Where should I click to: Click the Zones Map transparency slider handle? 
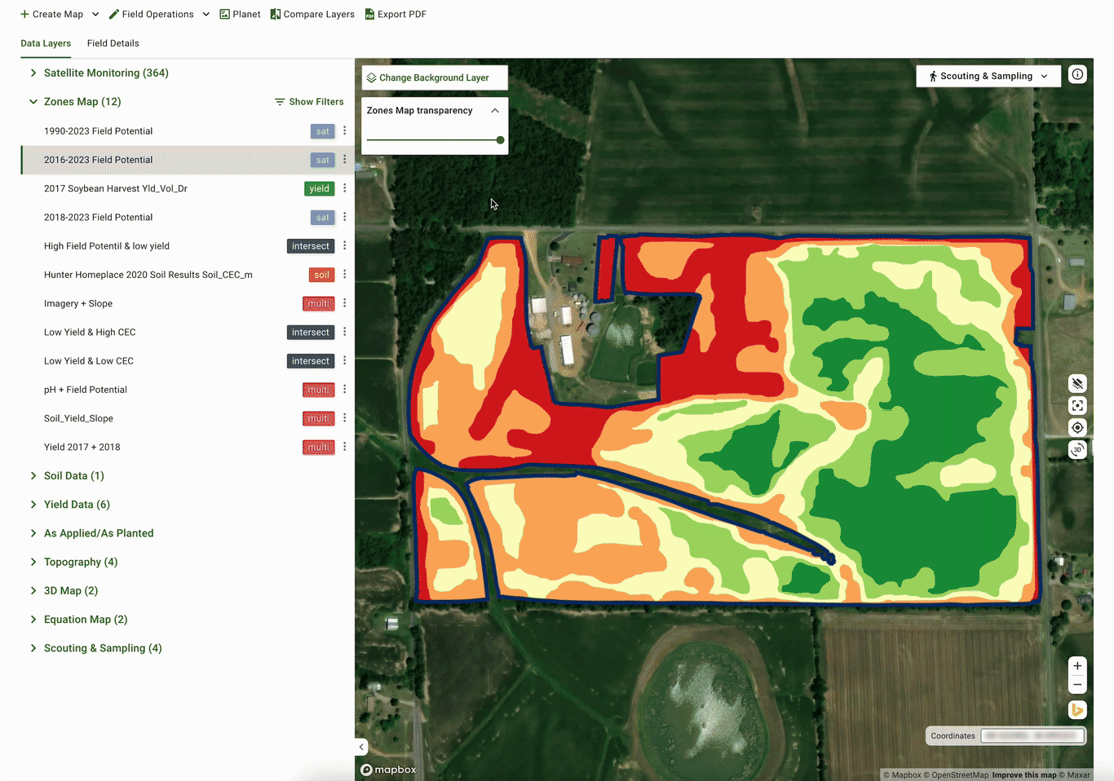[500, 140]
